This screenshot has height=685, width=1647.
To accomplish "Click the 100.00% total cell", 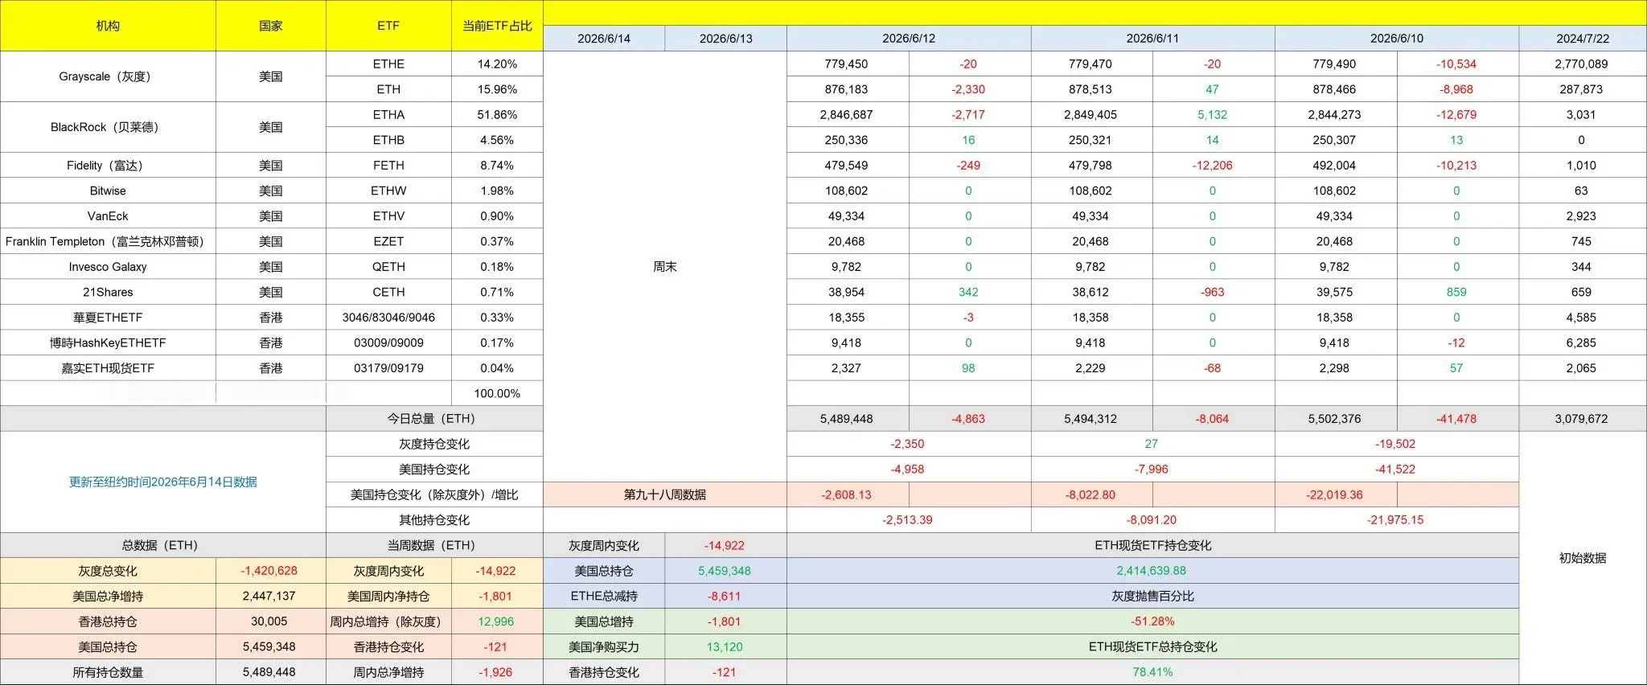I will [497, 393].
